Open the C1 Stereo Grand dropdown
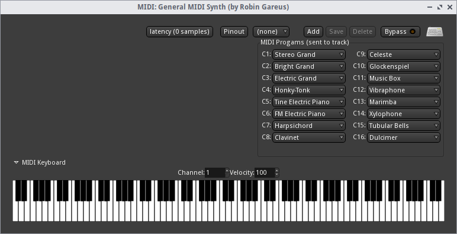This screenshot has height=234, width=457. click(x=309, y=55)
